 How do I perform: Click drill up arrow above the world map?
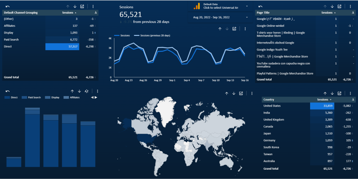click(x=227, y=93)
